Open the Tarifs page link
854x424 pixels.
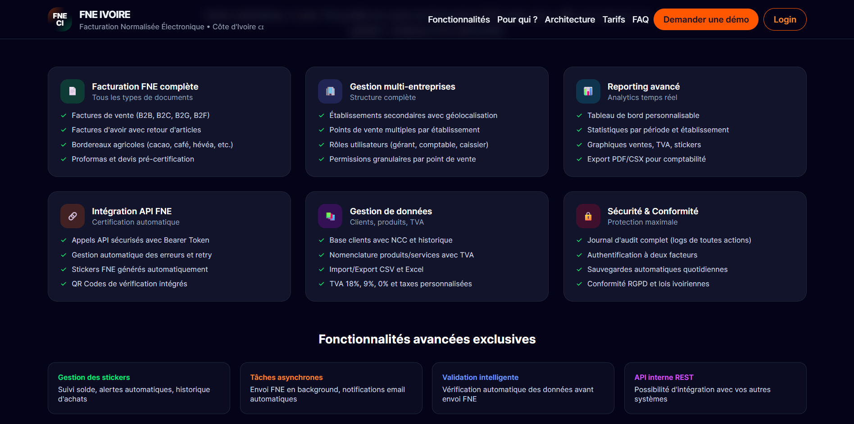(x=613, y=19)
